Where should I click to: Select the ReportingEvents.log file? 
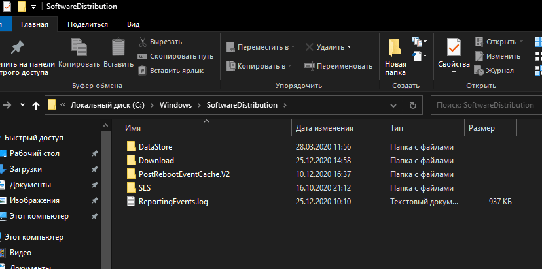click(173, 202)
